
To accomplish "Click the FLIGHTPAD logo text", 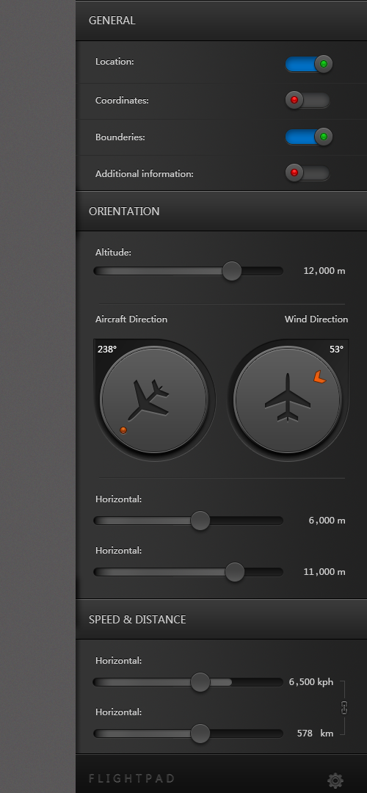I will click(x=131, y=778).
